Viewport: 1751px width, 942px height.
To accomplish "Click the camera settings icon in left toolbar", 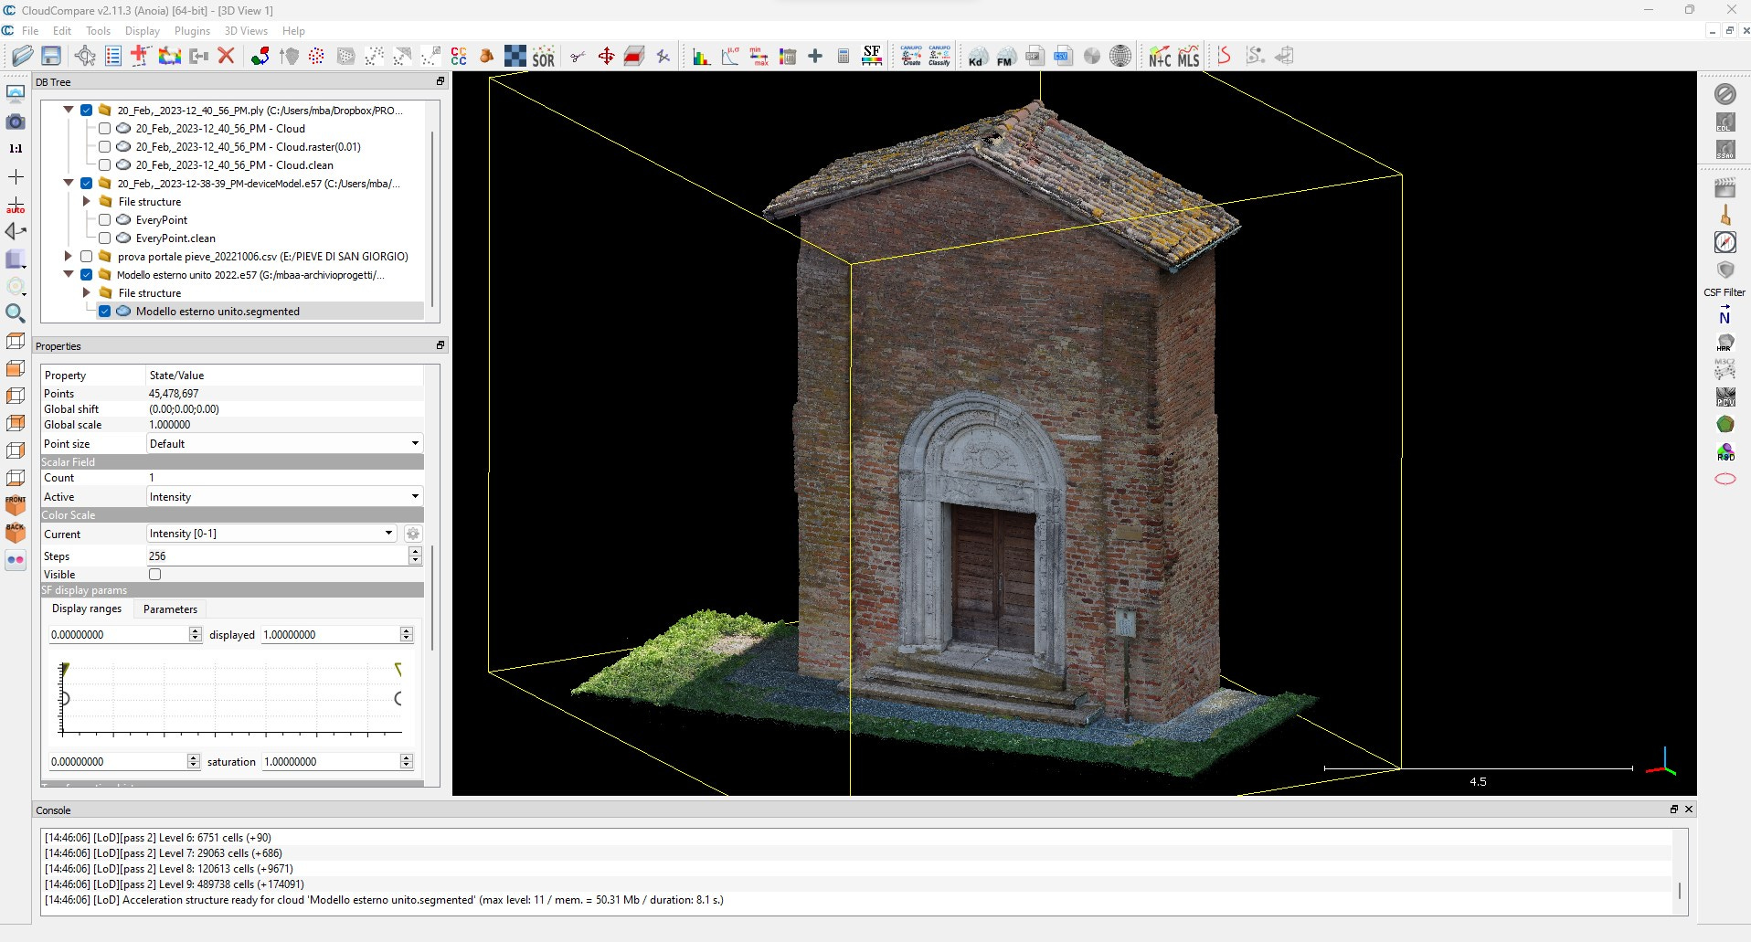I will pyautogui.click(x=16, y=121).
